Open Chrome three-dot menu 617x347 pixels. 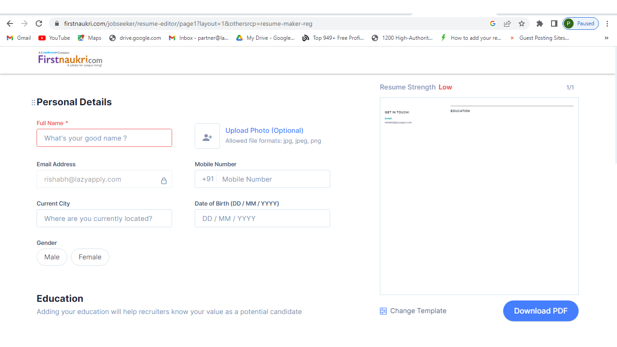(608, 23)
